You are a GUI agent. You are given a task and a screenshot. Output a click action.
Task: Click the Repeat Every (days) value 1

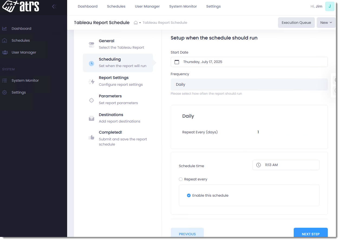pyautogui.click(x=258, y=132)
